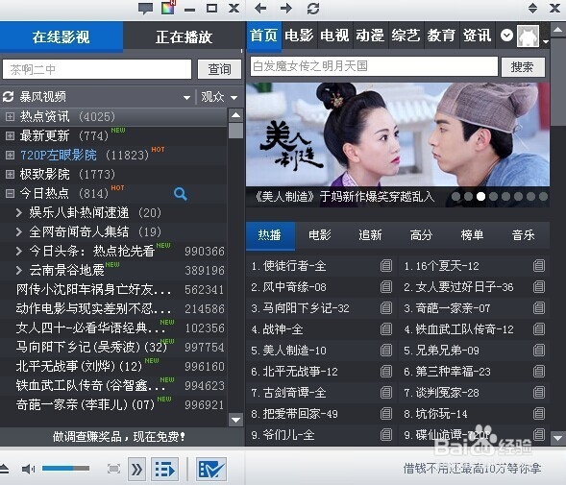Expand the 极致影院 category
The width and height of the screenshot is (566, 485).
(11, 174)
